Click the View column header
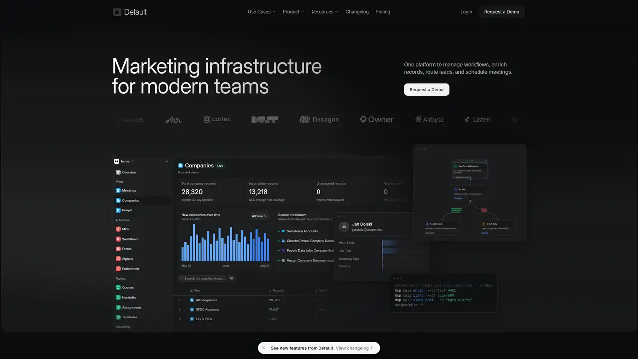 pyautogui.click(x=196, y=290)
